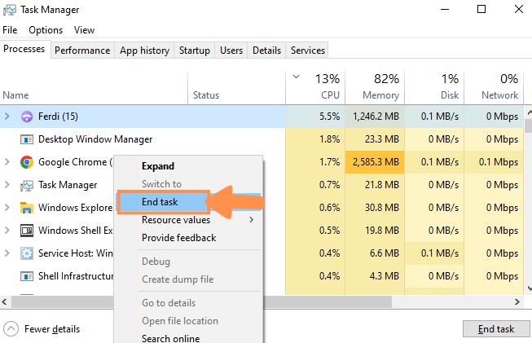This screenshot has height=343, width=532.
Task: Click the Task Manager process row icon
Action: click(x=27, y=185)
